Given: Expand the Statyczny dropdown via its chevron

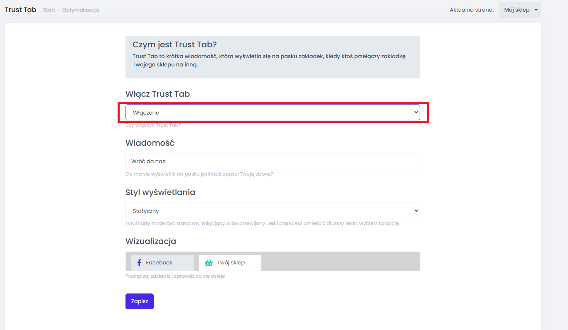Looking at the screenshot, I should (416, 211).
